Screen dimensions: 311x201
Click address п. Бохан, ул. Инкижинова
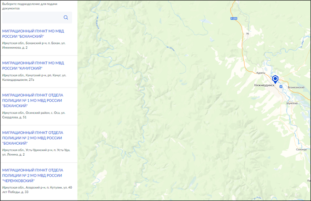[x=34, y=45]
